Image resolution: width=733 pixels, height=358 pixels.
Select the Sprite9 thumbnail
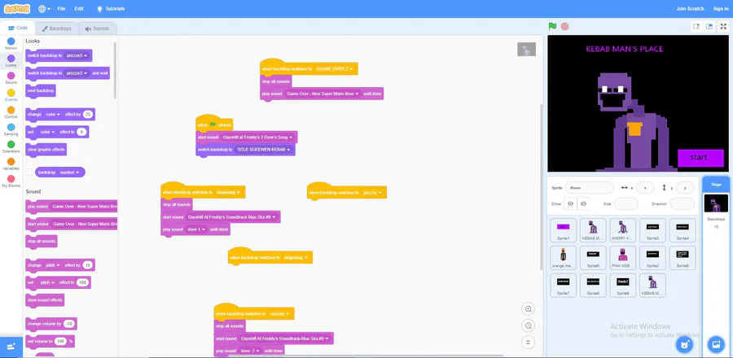623,286
